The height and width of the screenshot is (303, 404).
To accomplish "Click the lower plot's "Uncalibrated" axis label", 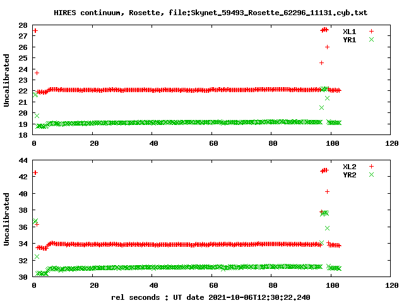I will click(6, 219).
